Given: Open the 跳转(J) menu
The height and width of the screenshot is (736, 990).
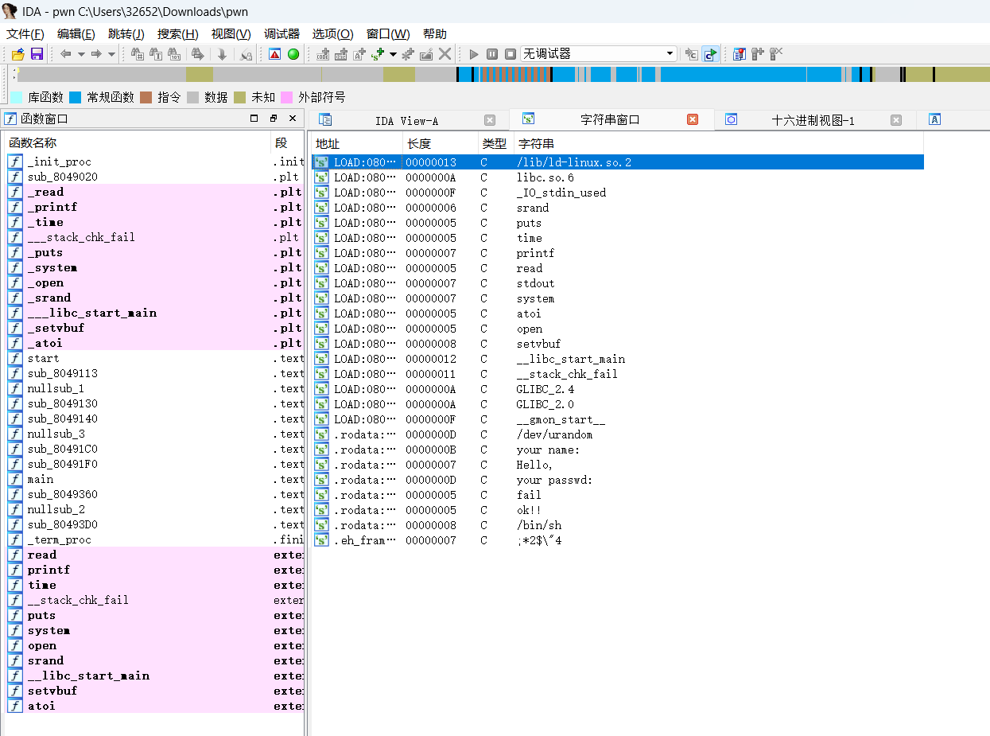Looking at the screenshot, I should click(126, 33).
